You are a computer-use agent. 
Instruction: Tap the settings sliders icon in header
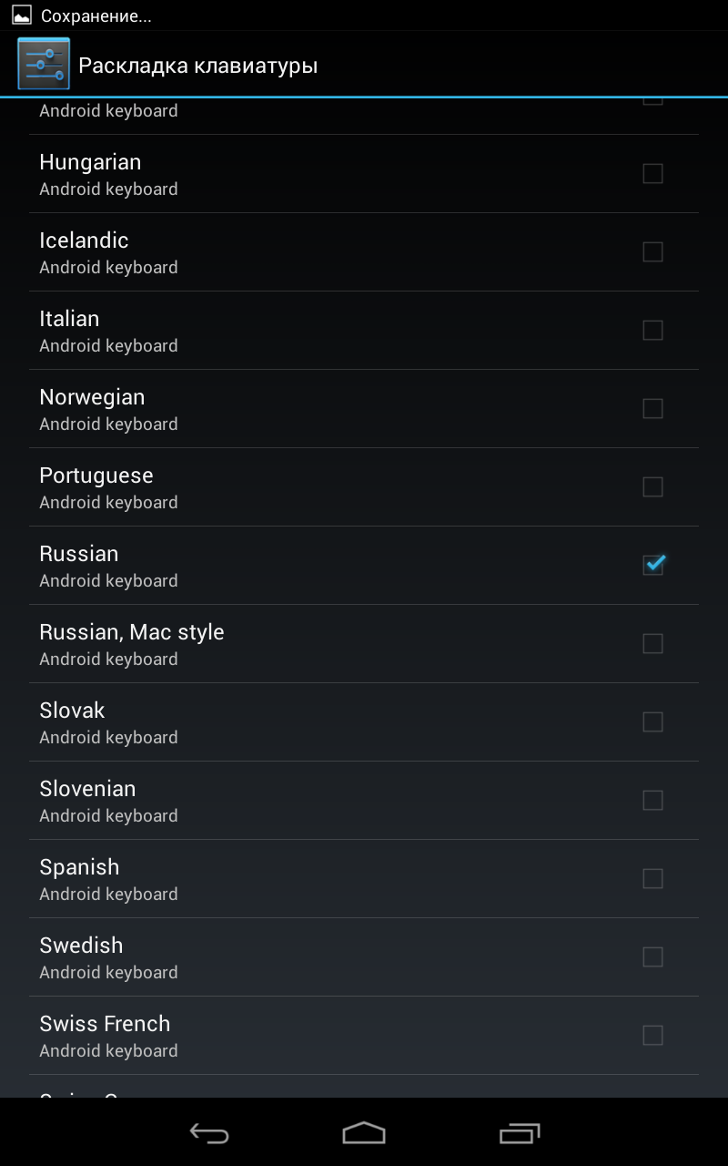click(x=44, y=64)
